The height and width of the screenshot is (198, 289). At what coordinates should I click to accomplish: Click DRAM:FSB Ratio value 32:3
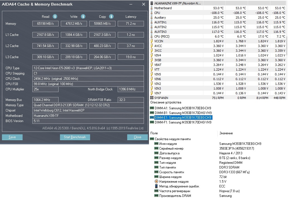[131, 100]
